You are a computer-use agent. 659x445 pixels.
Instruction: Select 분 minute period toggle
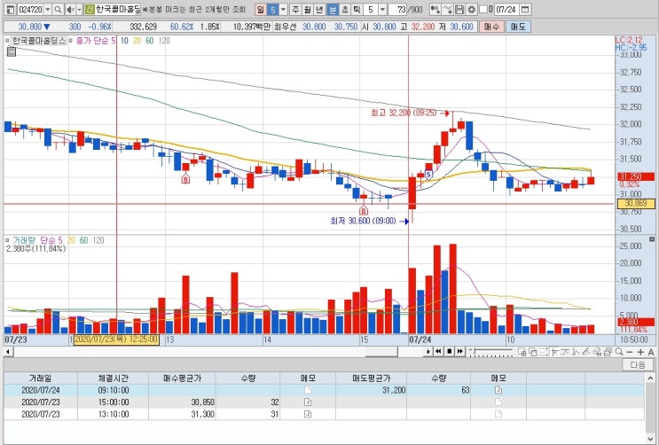(x=333, y=9)
